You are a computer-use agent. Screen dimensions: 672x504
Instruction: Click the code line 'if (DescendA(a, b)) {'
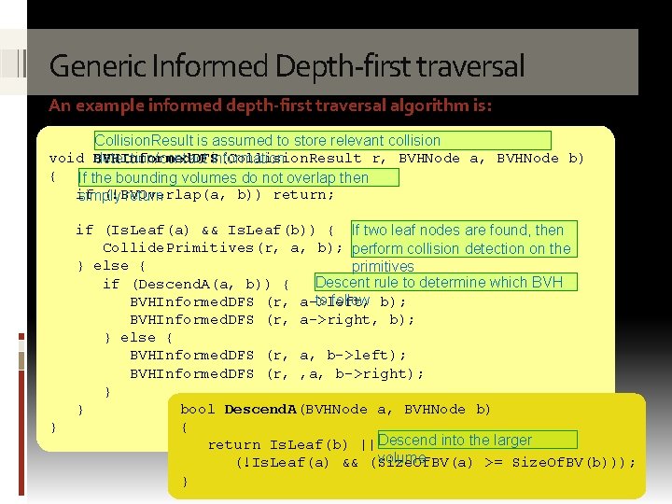(196, 284)
